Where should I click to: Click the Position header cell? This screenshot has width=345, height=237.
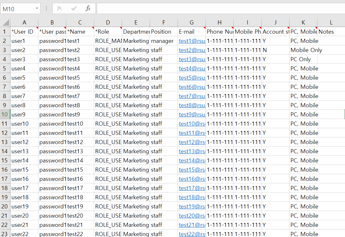pos(164,32)
